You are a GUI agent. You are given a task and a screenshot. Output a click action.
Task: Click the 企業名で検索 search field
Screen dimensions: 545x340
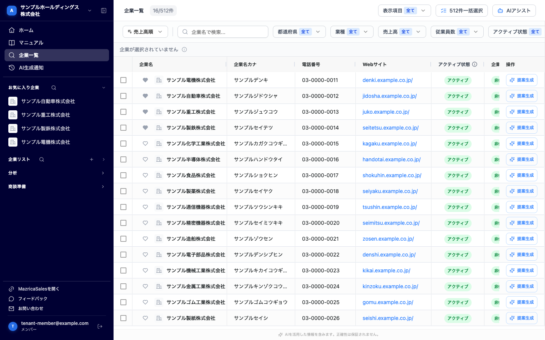tap(223, 32)
